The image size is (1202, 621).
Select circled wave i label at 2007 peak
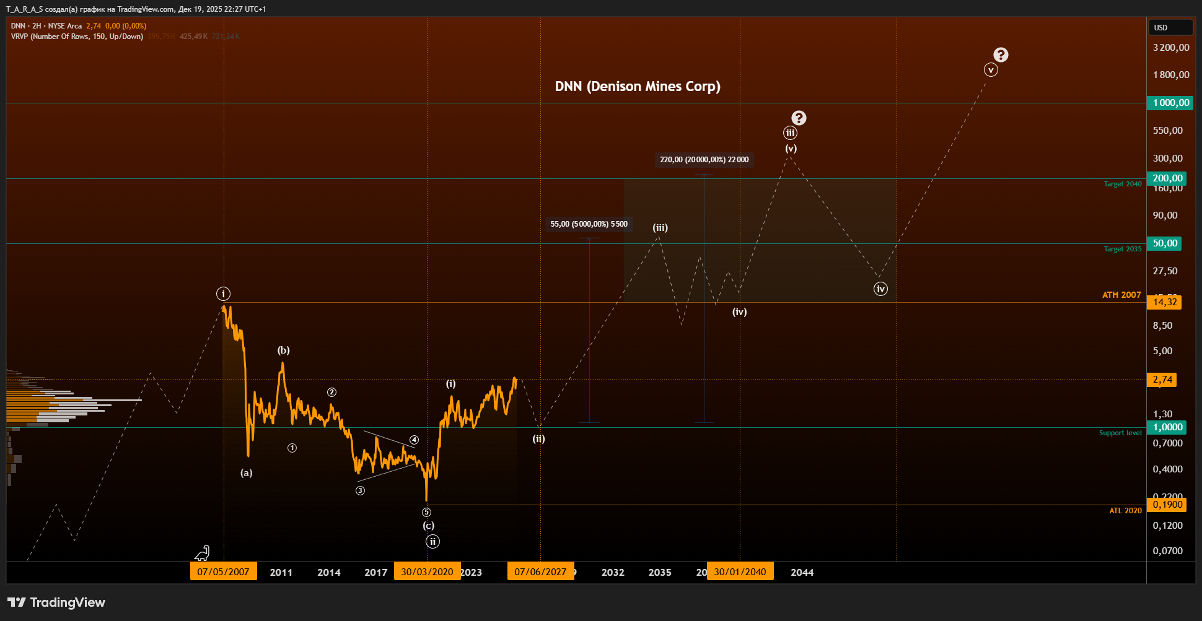(x=223, y=293)
